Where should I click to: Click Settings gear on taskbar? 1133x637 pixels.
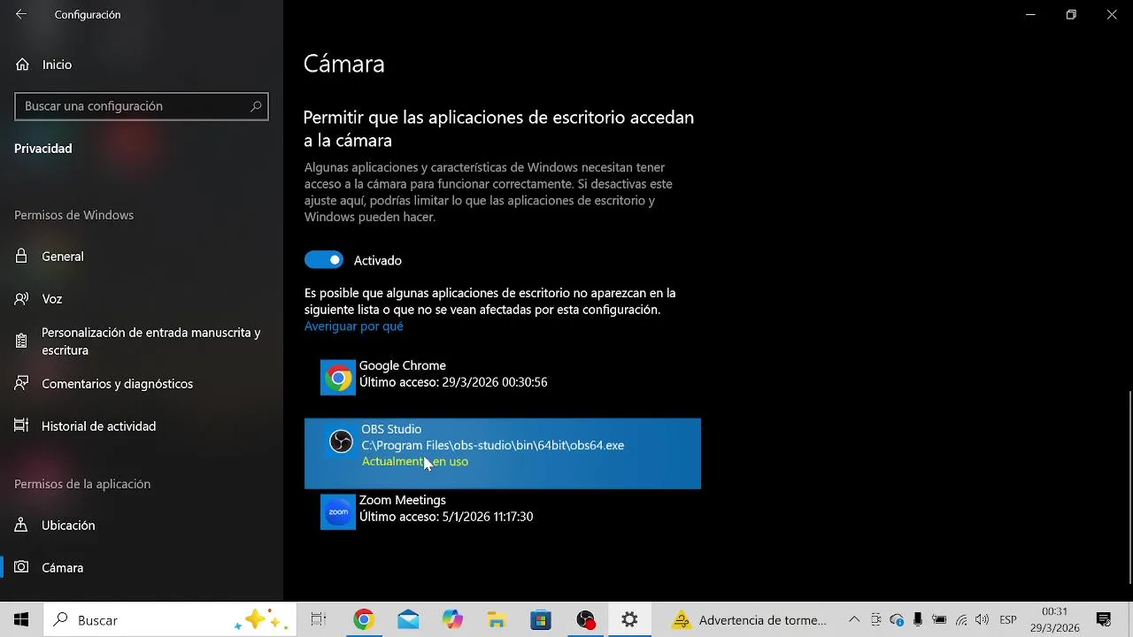click(629, 620)
